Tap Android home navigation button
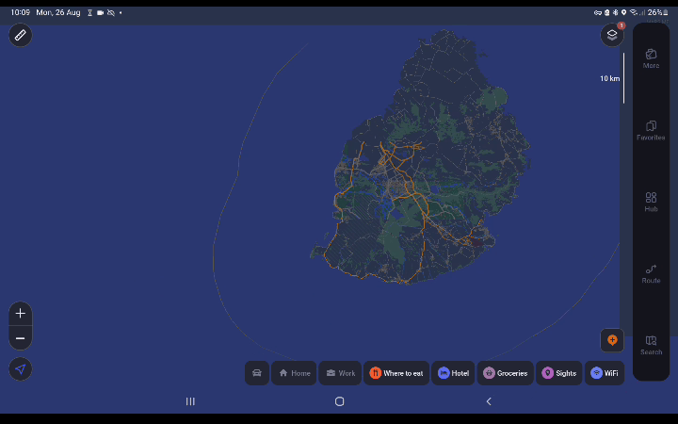Screen dimensions: 678x424 tap(339, 401)
